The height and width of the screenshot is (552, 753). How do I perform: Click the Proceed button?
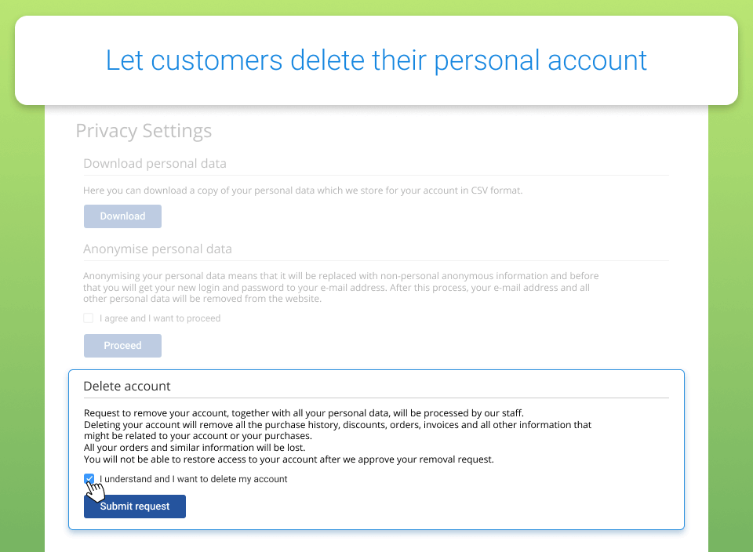(x=122, y=346)
